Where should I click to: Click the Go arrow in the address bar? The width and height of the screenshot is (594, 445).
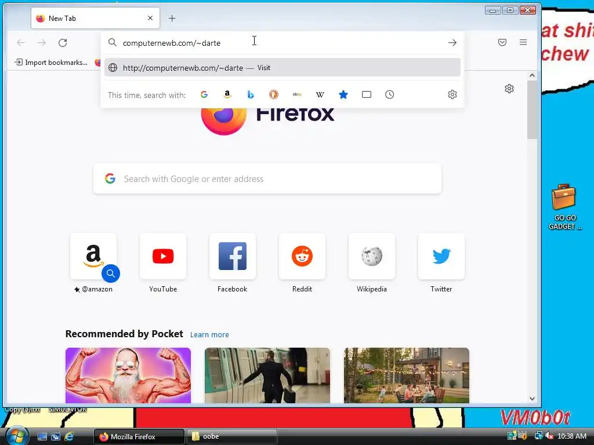[x=452, y=43]
